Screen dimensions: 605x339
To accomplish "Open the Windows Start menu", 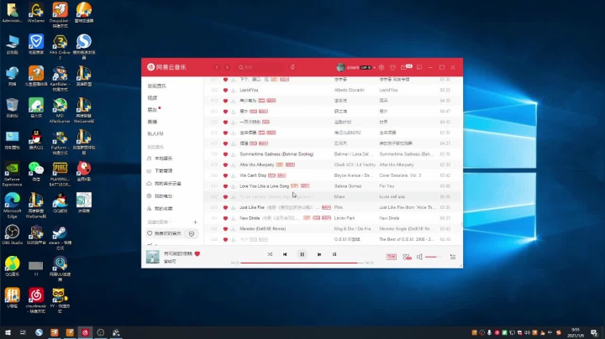I will [8, 332].
